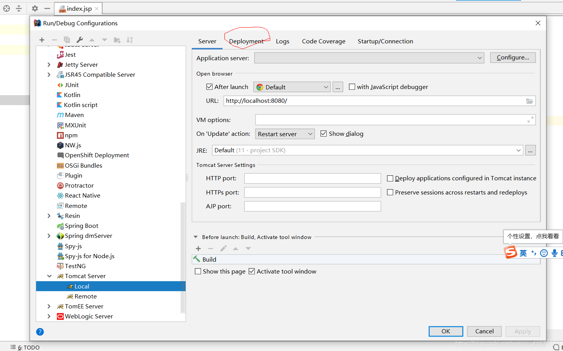Screen dimensions: 563x351
Task: Switch to Logs tab
Action: point(282,41)
